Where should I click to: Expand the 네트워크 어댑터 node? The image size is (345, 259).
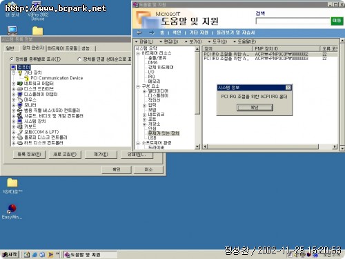pos(14,84)
